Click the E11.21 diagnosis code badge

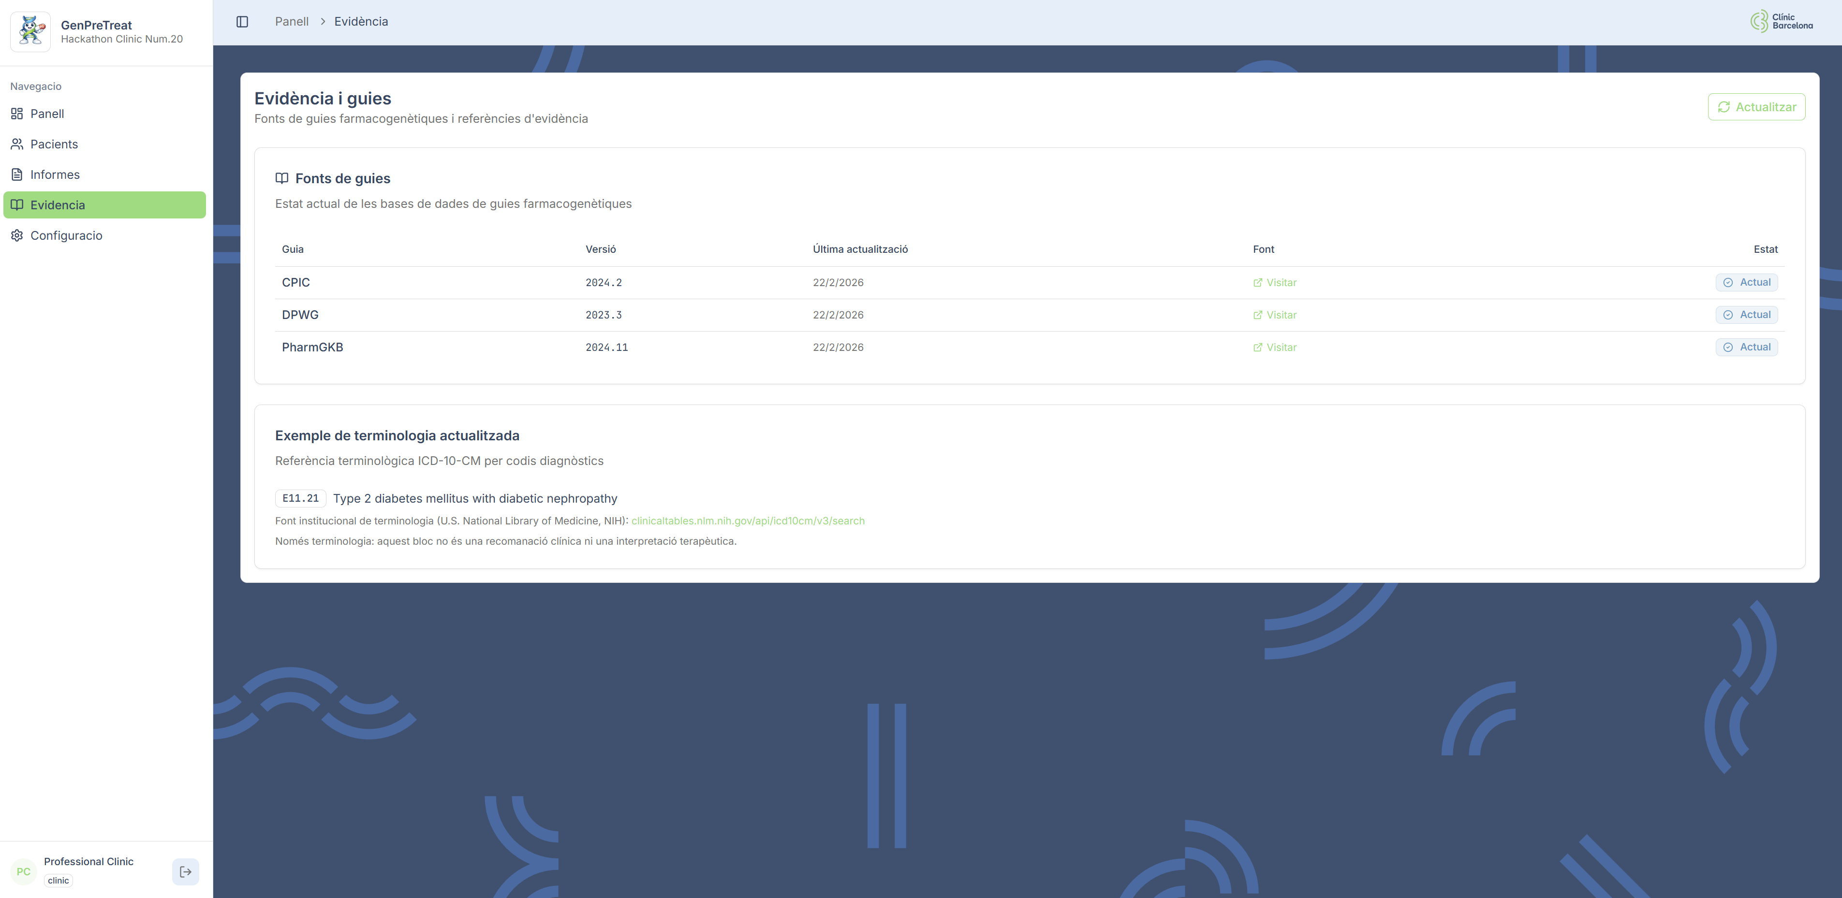coord(300,498)
